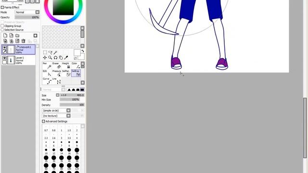Open the simple circle brush shape dropdown

pyautogui.click(x=56, y=111)
